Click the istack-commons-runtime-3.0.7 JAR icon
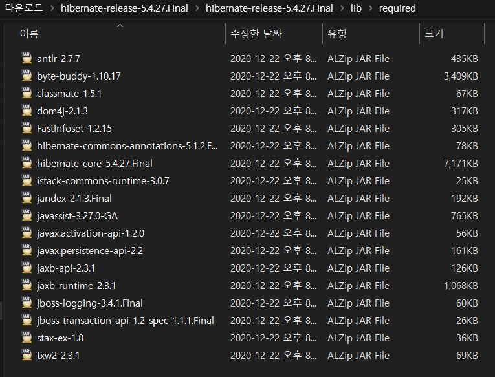Viewport: 495px width, 377px height. coord(27,180)
